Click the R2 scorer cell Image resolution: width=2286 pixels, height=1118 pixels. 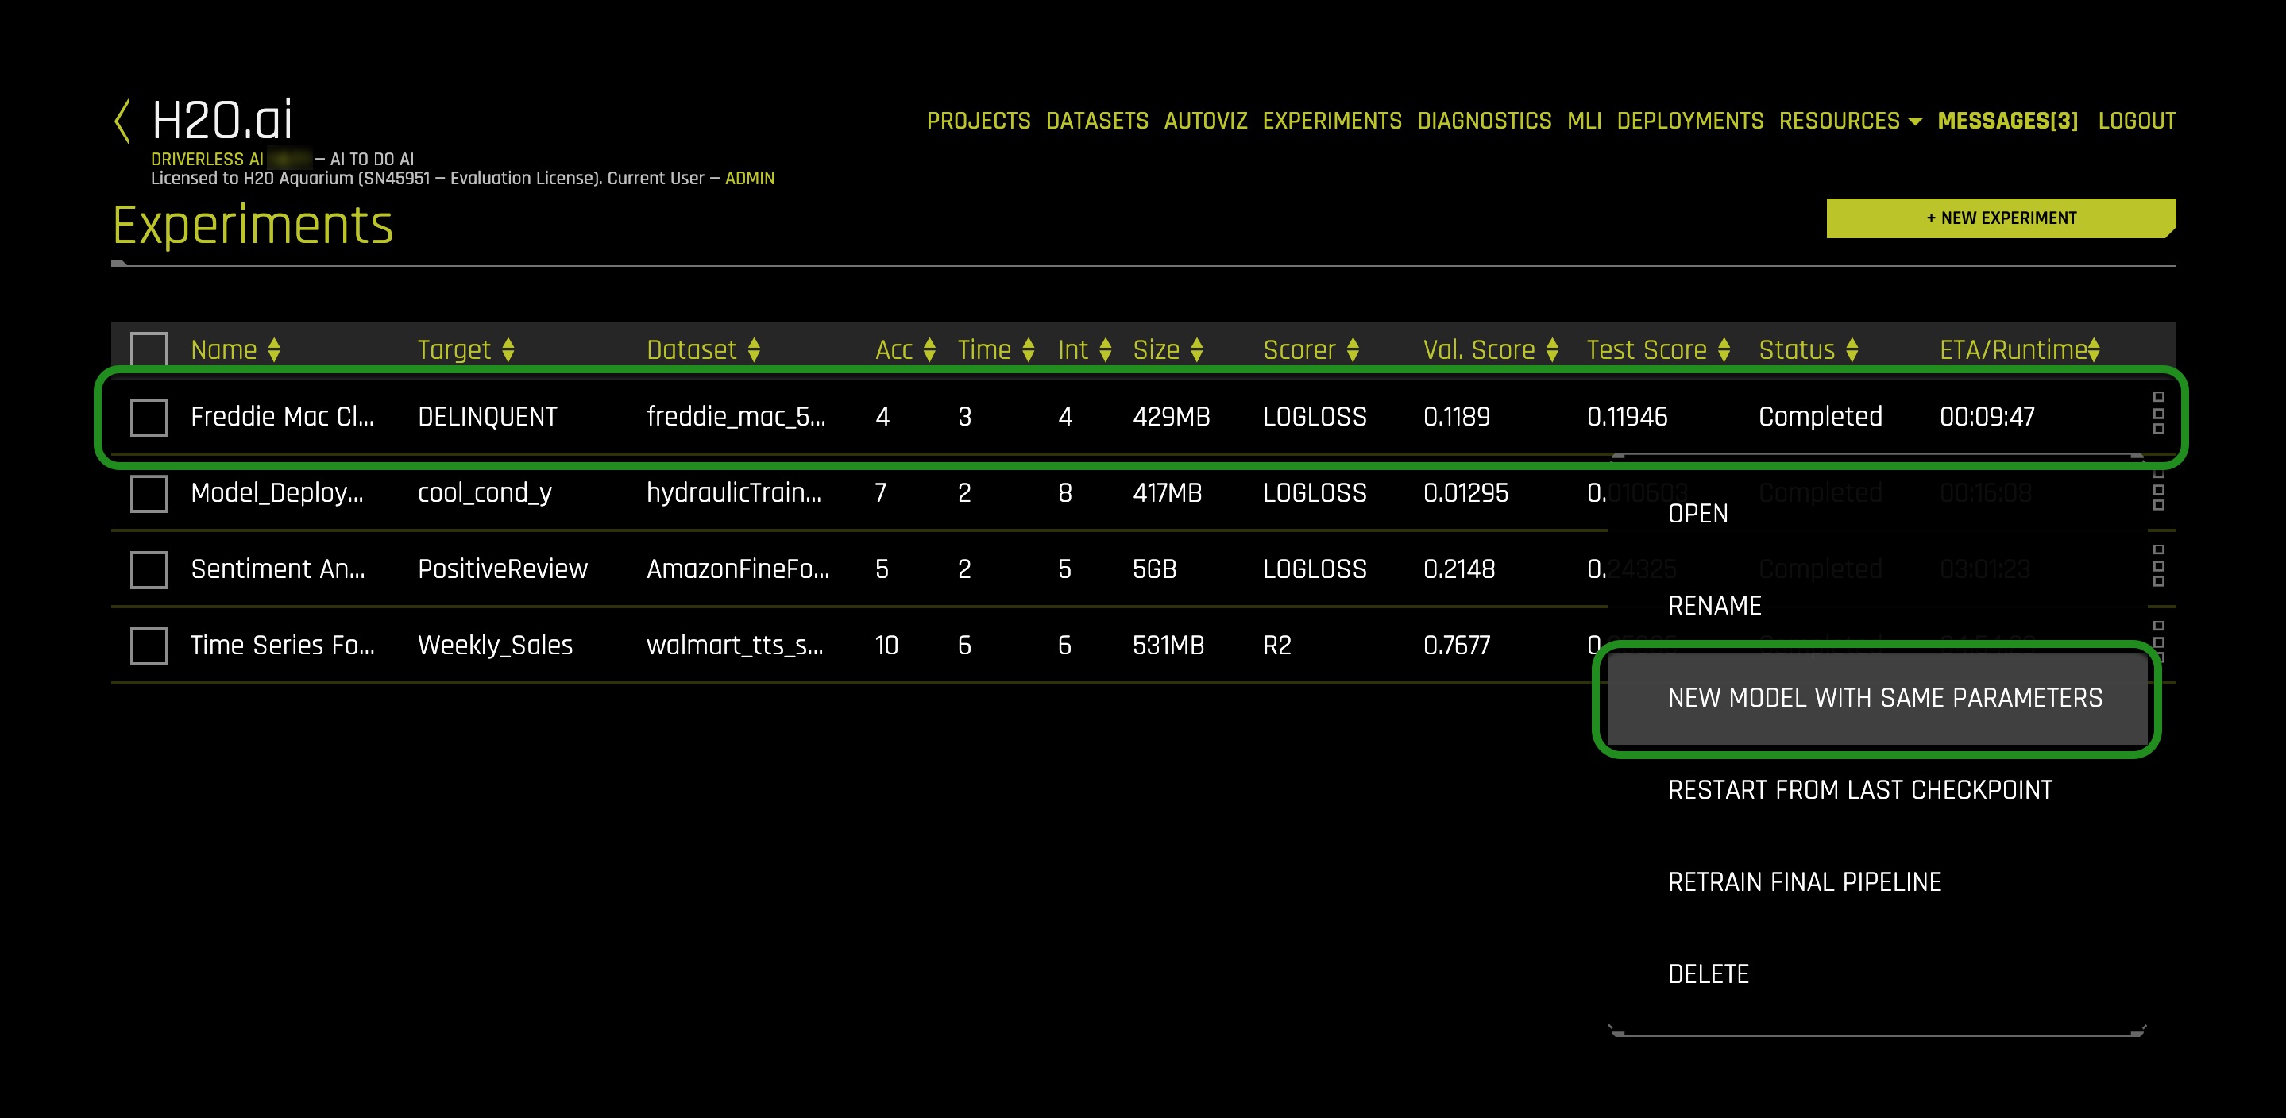1277,646
